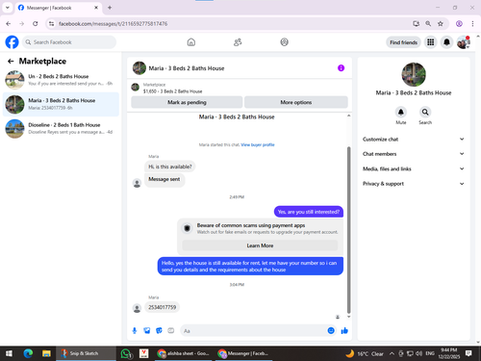Select the Messenger | Facebook browser tab

(59, 8)
